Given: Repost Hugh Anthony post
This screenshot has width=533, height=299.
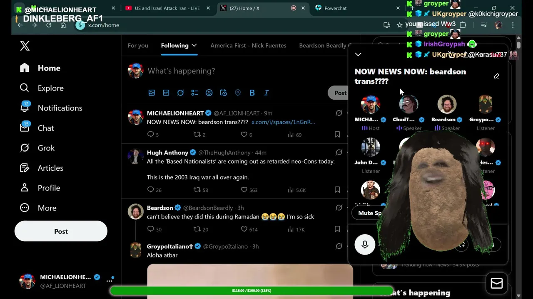Looking at the screenshot, I should point(201,190).
